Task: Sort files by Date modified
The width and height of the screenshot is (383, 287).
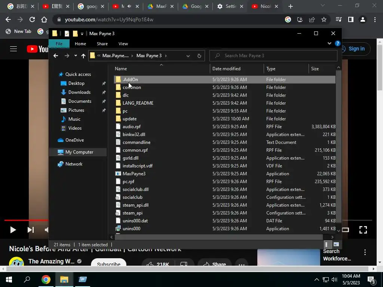Action: tap(236, 69)
